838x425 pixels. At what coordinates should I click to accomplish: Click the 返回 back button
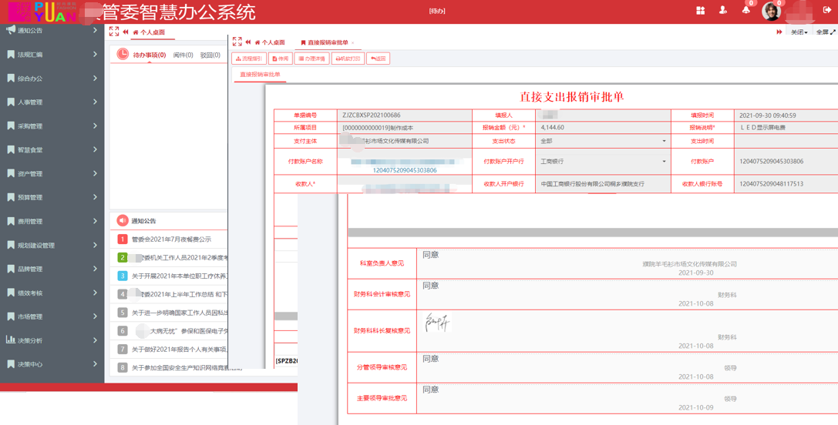tap(378, 59)
